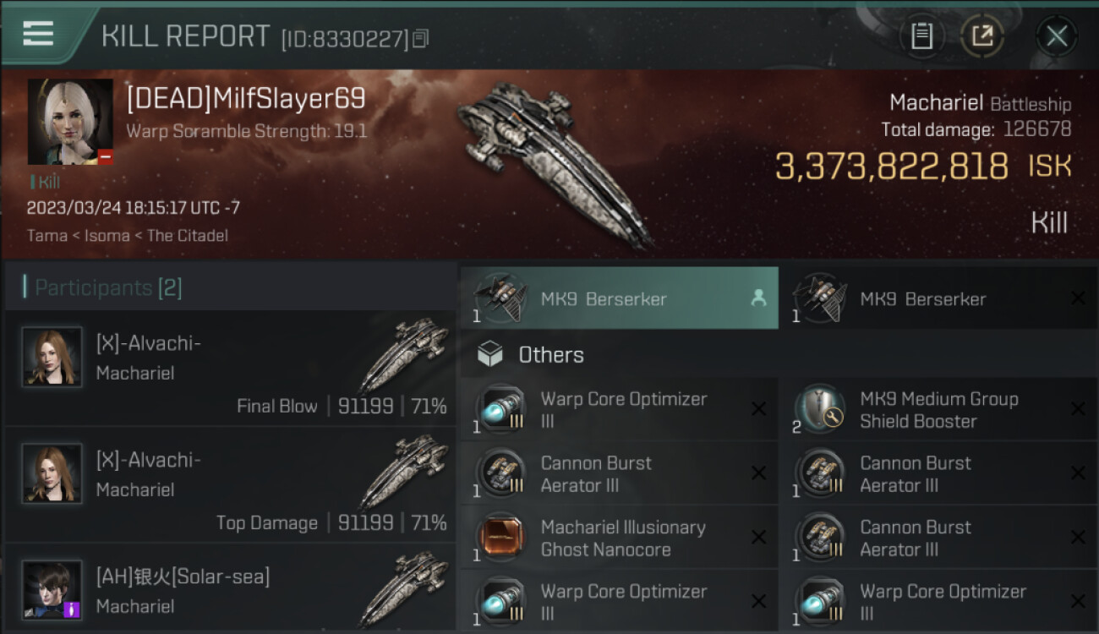Click the Macharielship image in the banner
Viewport: 1099px width, 634px height.
coord(554,161)
